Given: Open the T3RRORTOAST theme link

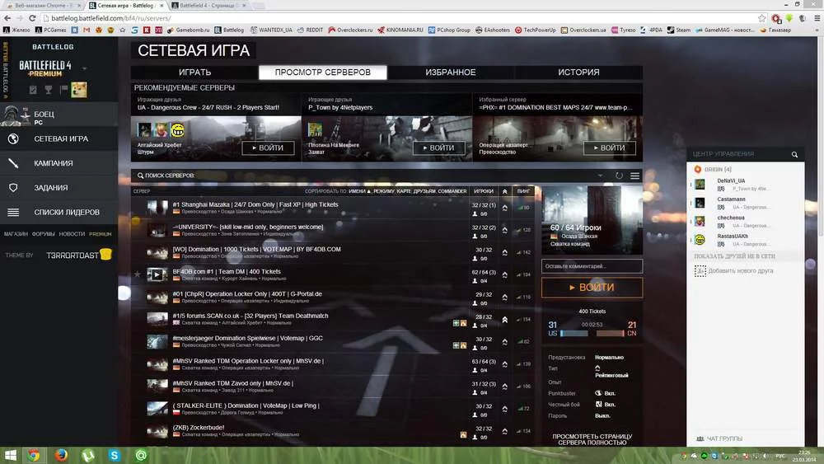Looking at the screenshot, I should tap(79, 255).
